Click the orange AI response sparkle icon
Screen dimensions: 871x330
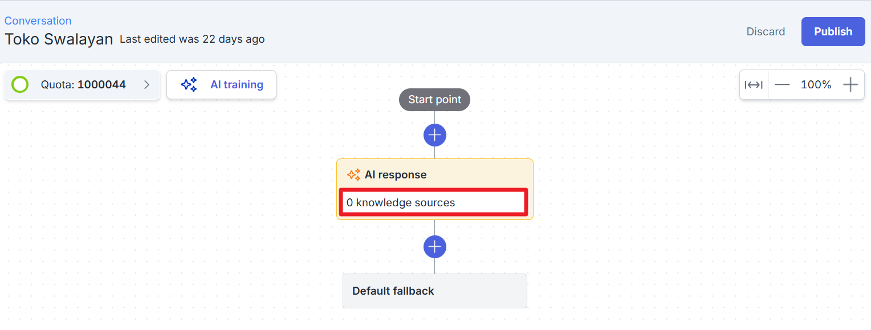coord(353,174)
